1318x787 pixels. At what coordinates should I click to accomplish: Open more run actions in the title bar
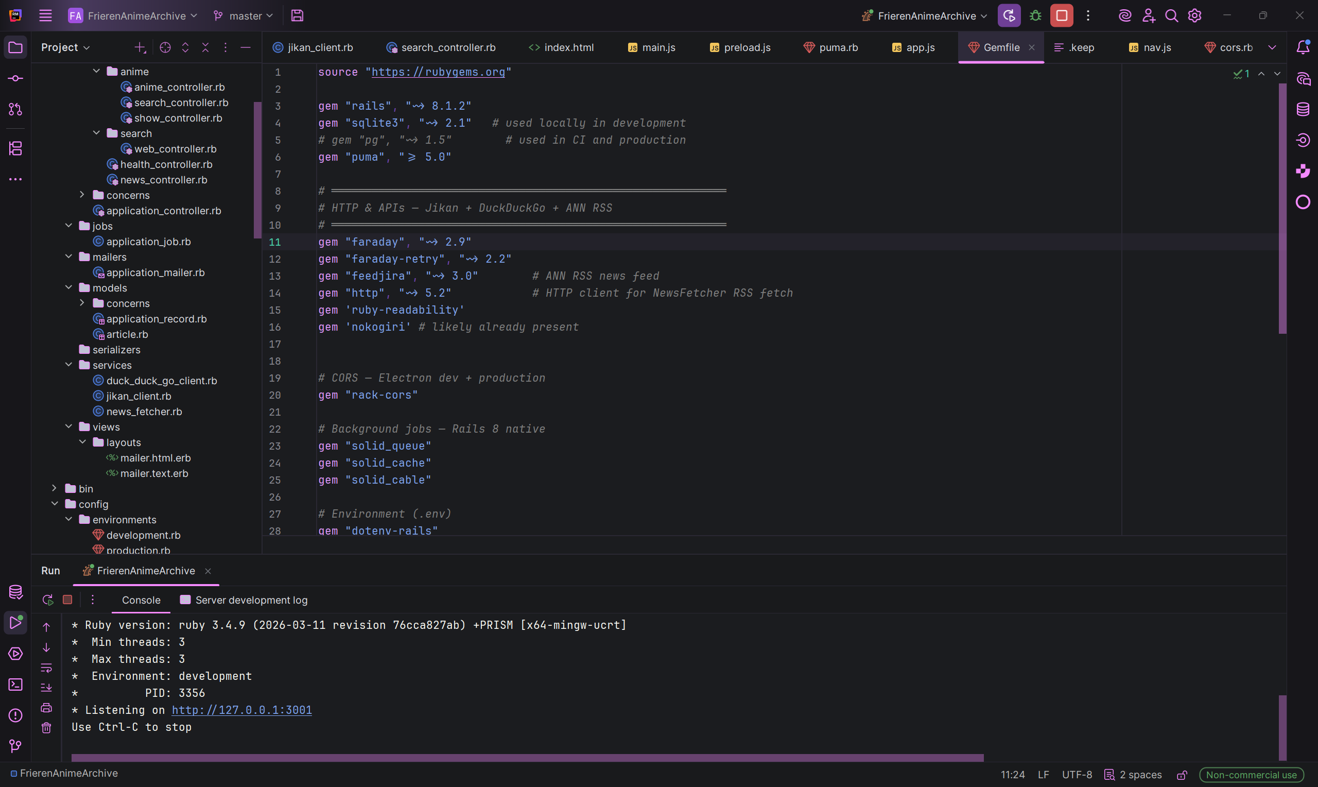point(1088,16)
